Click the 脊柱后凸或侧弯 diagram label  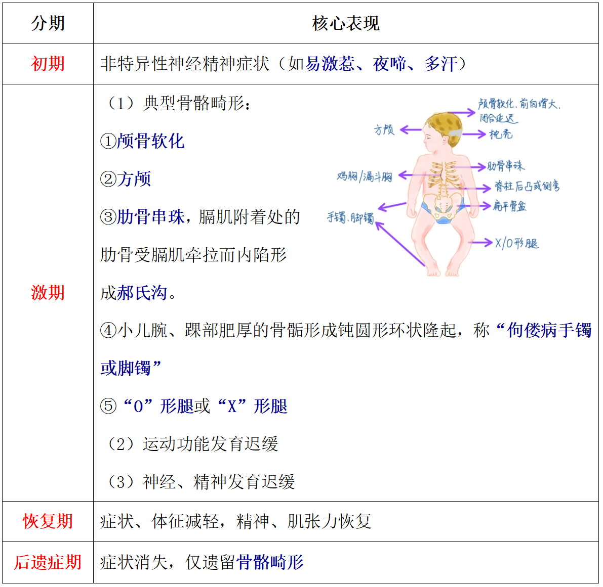pyautogui.click(x=527, y=186)
